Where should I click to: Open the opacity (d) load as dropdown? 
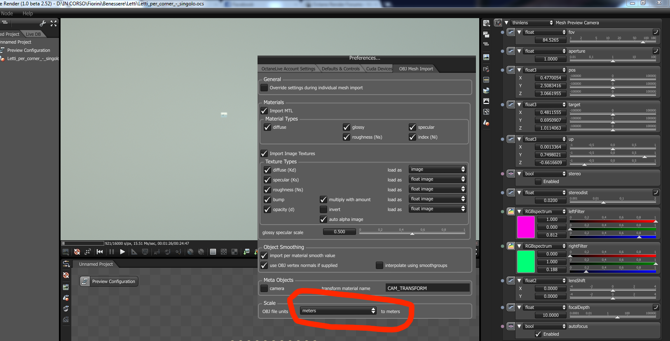[438, 209]
